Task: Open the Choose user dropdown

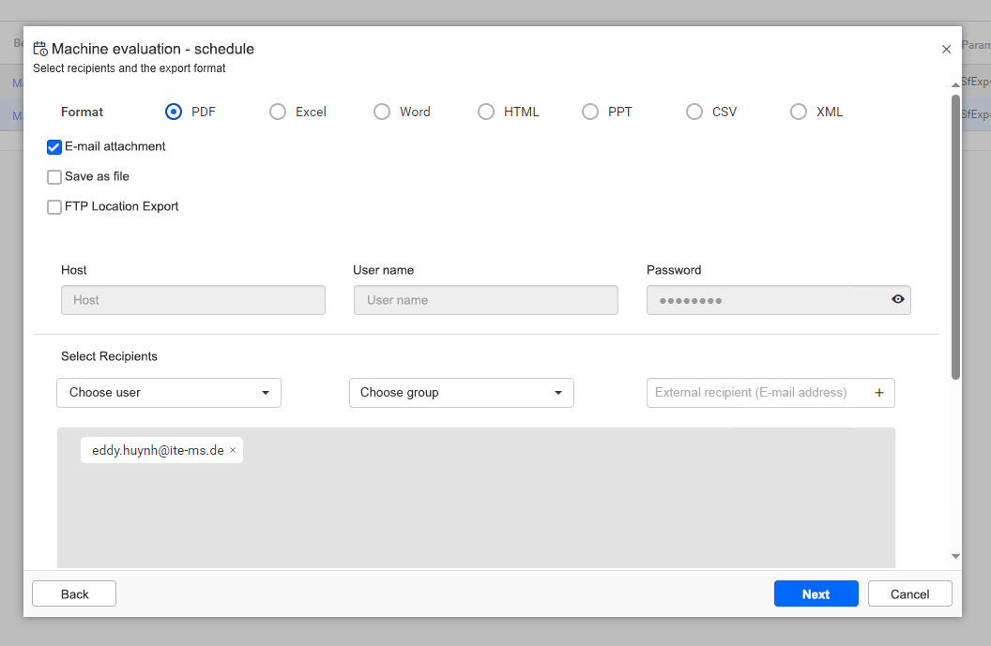Action: [x=169, y=393]
